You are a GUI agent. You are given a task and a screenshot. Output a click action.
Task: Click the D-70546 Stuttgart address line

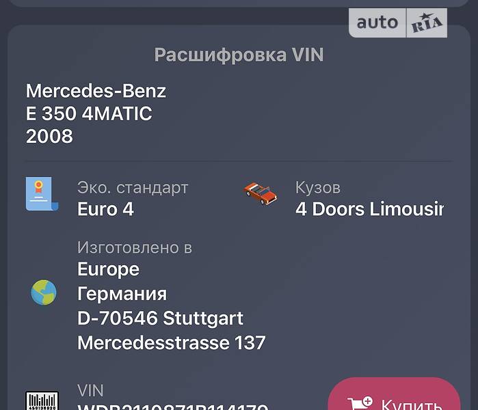(x=160, y=318)
